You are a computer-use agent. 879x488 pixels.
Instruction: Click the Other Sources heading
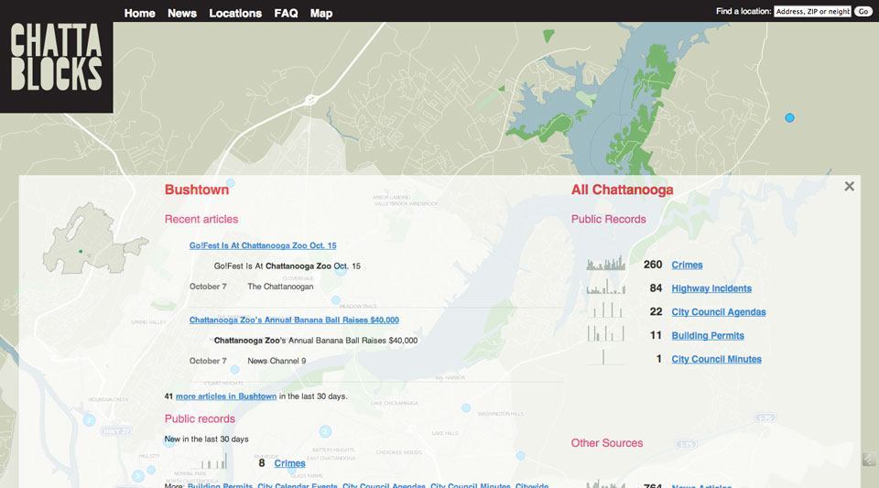[607, 442]
